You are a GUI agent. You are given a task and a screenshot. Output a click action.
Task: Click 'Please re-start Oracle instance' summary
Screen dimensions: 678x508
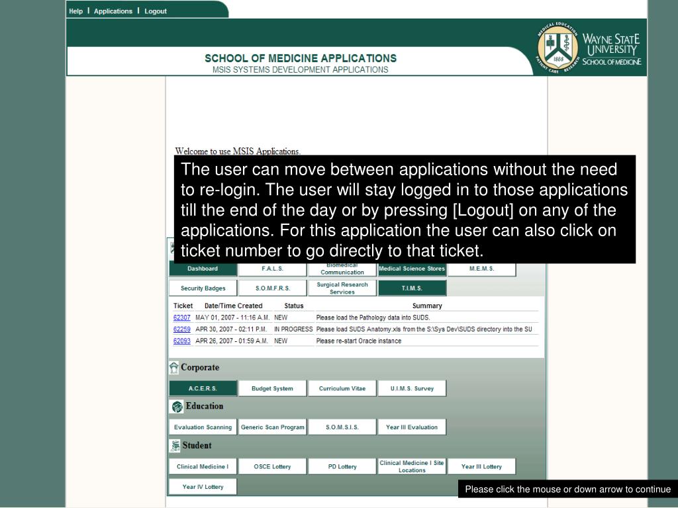pyautogui.click(x=358, y=341)
